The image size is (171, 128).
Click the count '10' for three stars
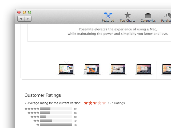75,117
